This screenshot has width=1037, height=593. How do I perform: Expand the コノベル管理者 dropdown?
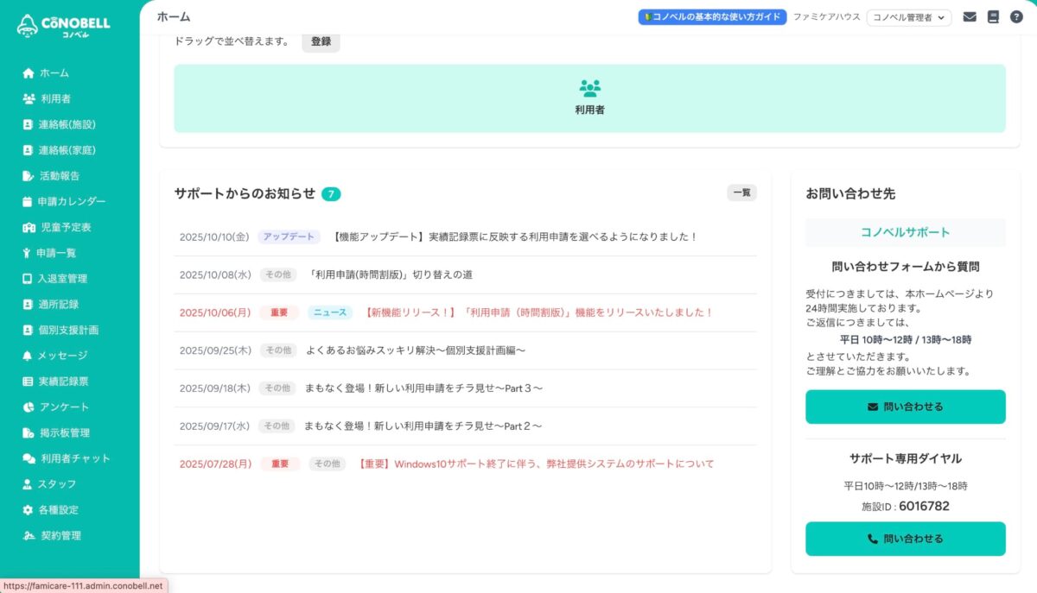[908, 17]
